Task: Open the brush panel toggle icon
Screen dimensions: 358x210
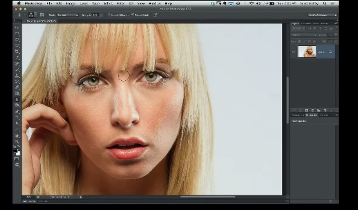Action: pyautogui.click(x=42, y=15)
